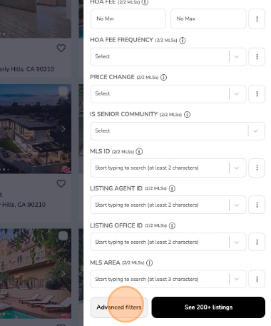Next photo arrow on pool building listing

[x=63, y=274]
